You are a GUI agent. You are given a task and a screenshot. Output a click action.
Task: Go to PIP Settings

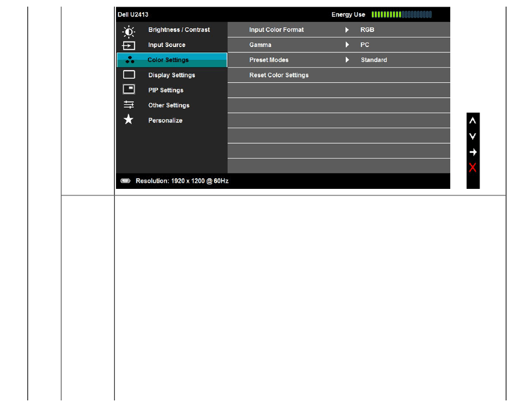pos(172,90)
